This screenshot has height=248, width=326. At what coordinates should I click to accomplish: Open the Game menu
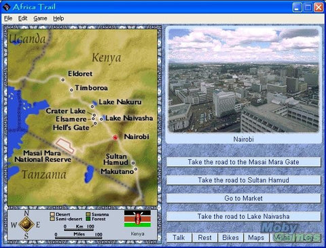[40, 18]
